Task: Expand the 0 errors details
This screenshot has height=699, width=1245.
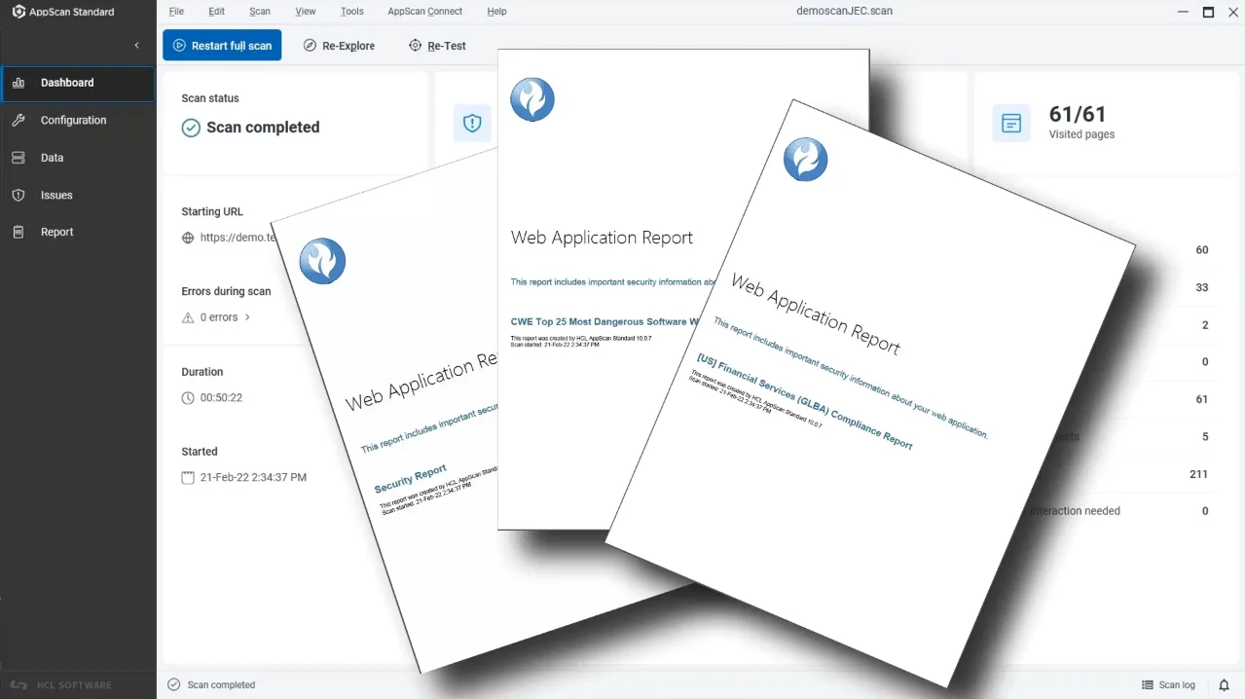Action: point(216,316)
